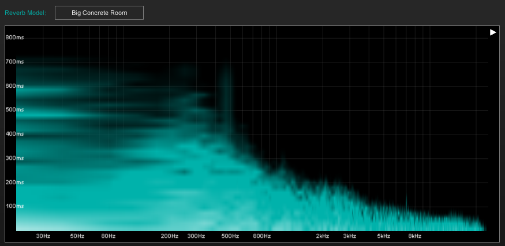Screen dimensions: 505x246
Task: Select the 700ms time axis marker
Action: click(x=15, y=62)
